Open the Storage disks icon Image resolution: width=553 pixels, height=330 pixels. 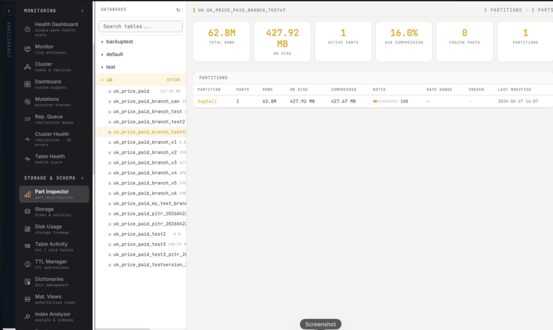[x=28, y=211]
